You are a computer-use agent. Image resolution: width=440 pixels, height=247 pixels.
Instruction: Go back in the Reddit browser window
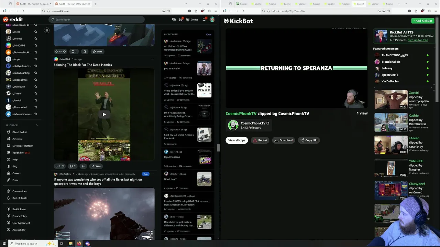coord(10,11)
